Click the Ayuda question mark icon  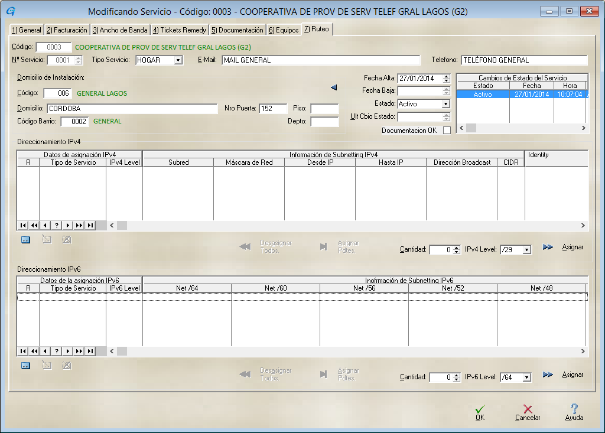[x=574, y=408]
